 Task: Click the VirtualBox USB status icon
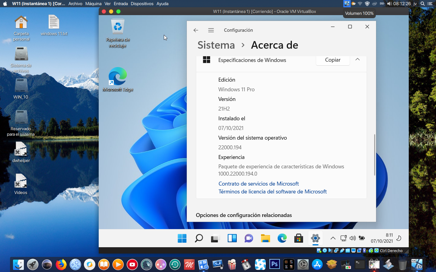342,251
